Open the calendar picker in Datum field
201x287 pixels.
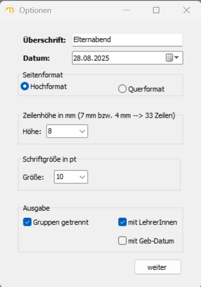pos(172,57)
